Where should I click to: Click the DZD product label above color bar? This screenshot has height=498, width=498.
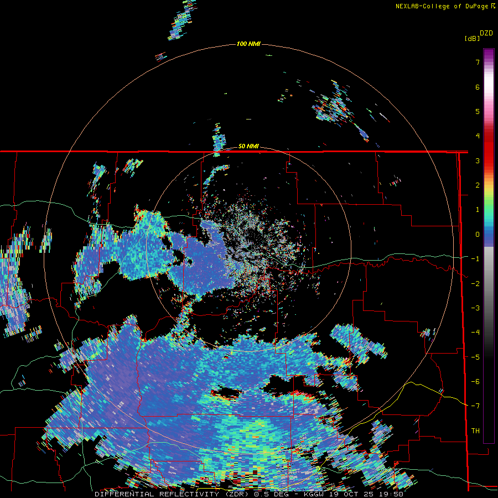[x=486, y=33]
